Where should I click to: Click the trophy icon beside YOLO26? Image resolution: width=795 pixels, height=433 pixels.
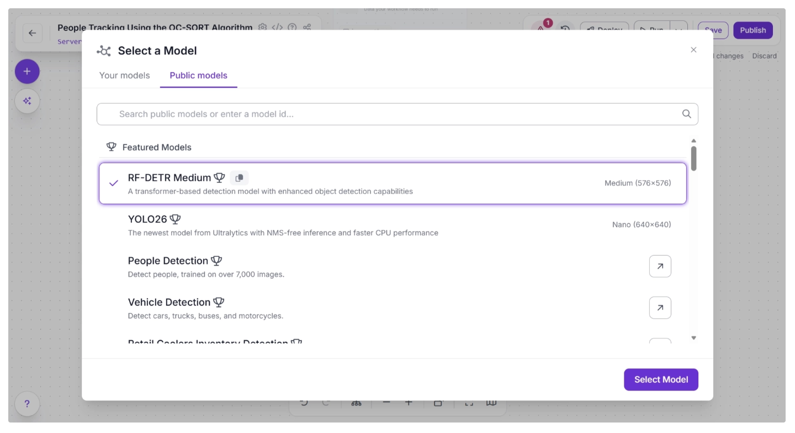(175, 219)
